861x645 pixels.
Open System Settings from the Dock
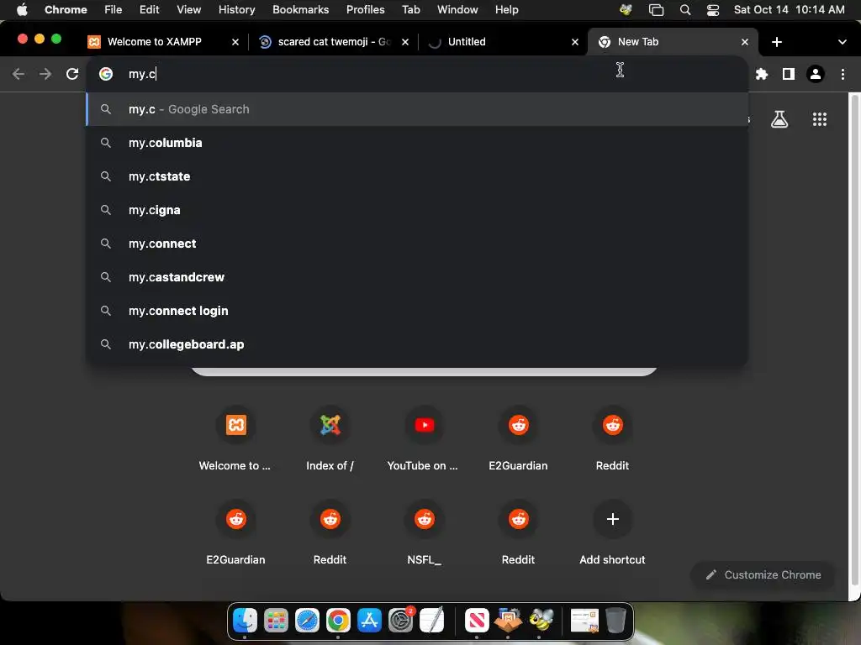click(x=401, y=621)
